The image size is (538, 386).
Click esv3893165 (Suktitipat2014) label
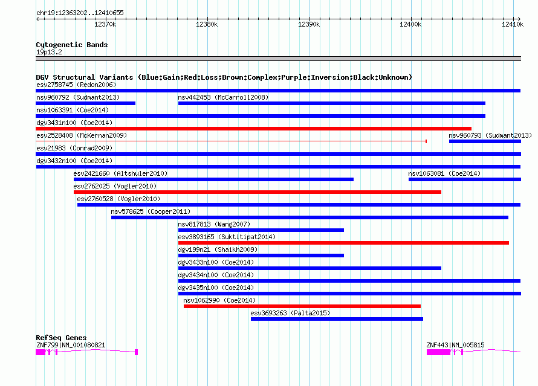tap(227, 237)
